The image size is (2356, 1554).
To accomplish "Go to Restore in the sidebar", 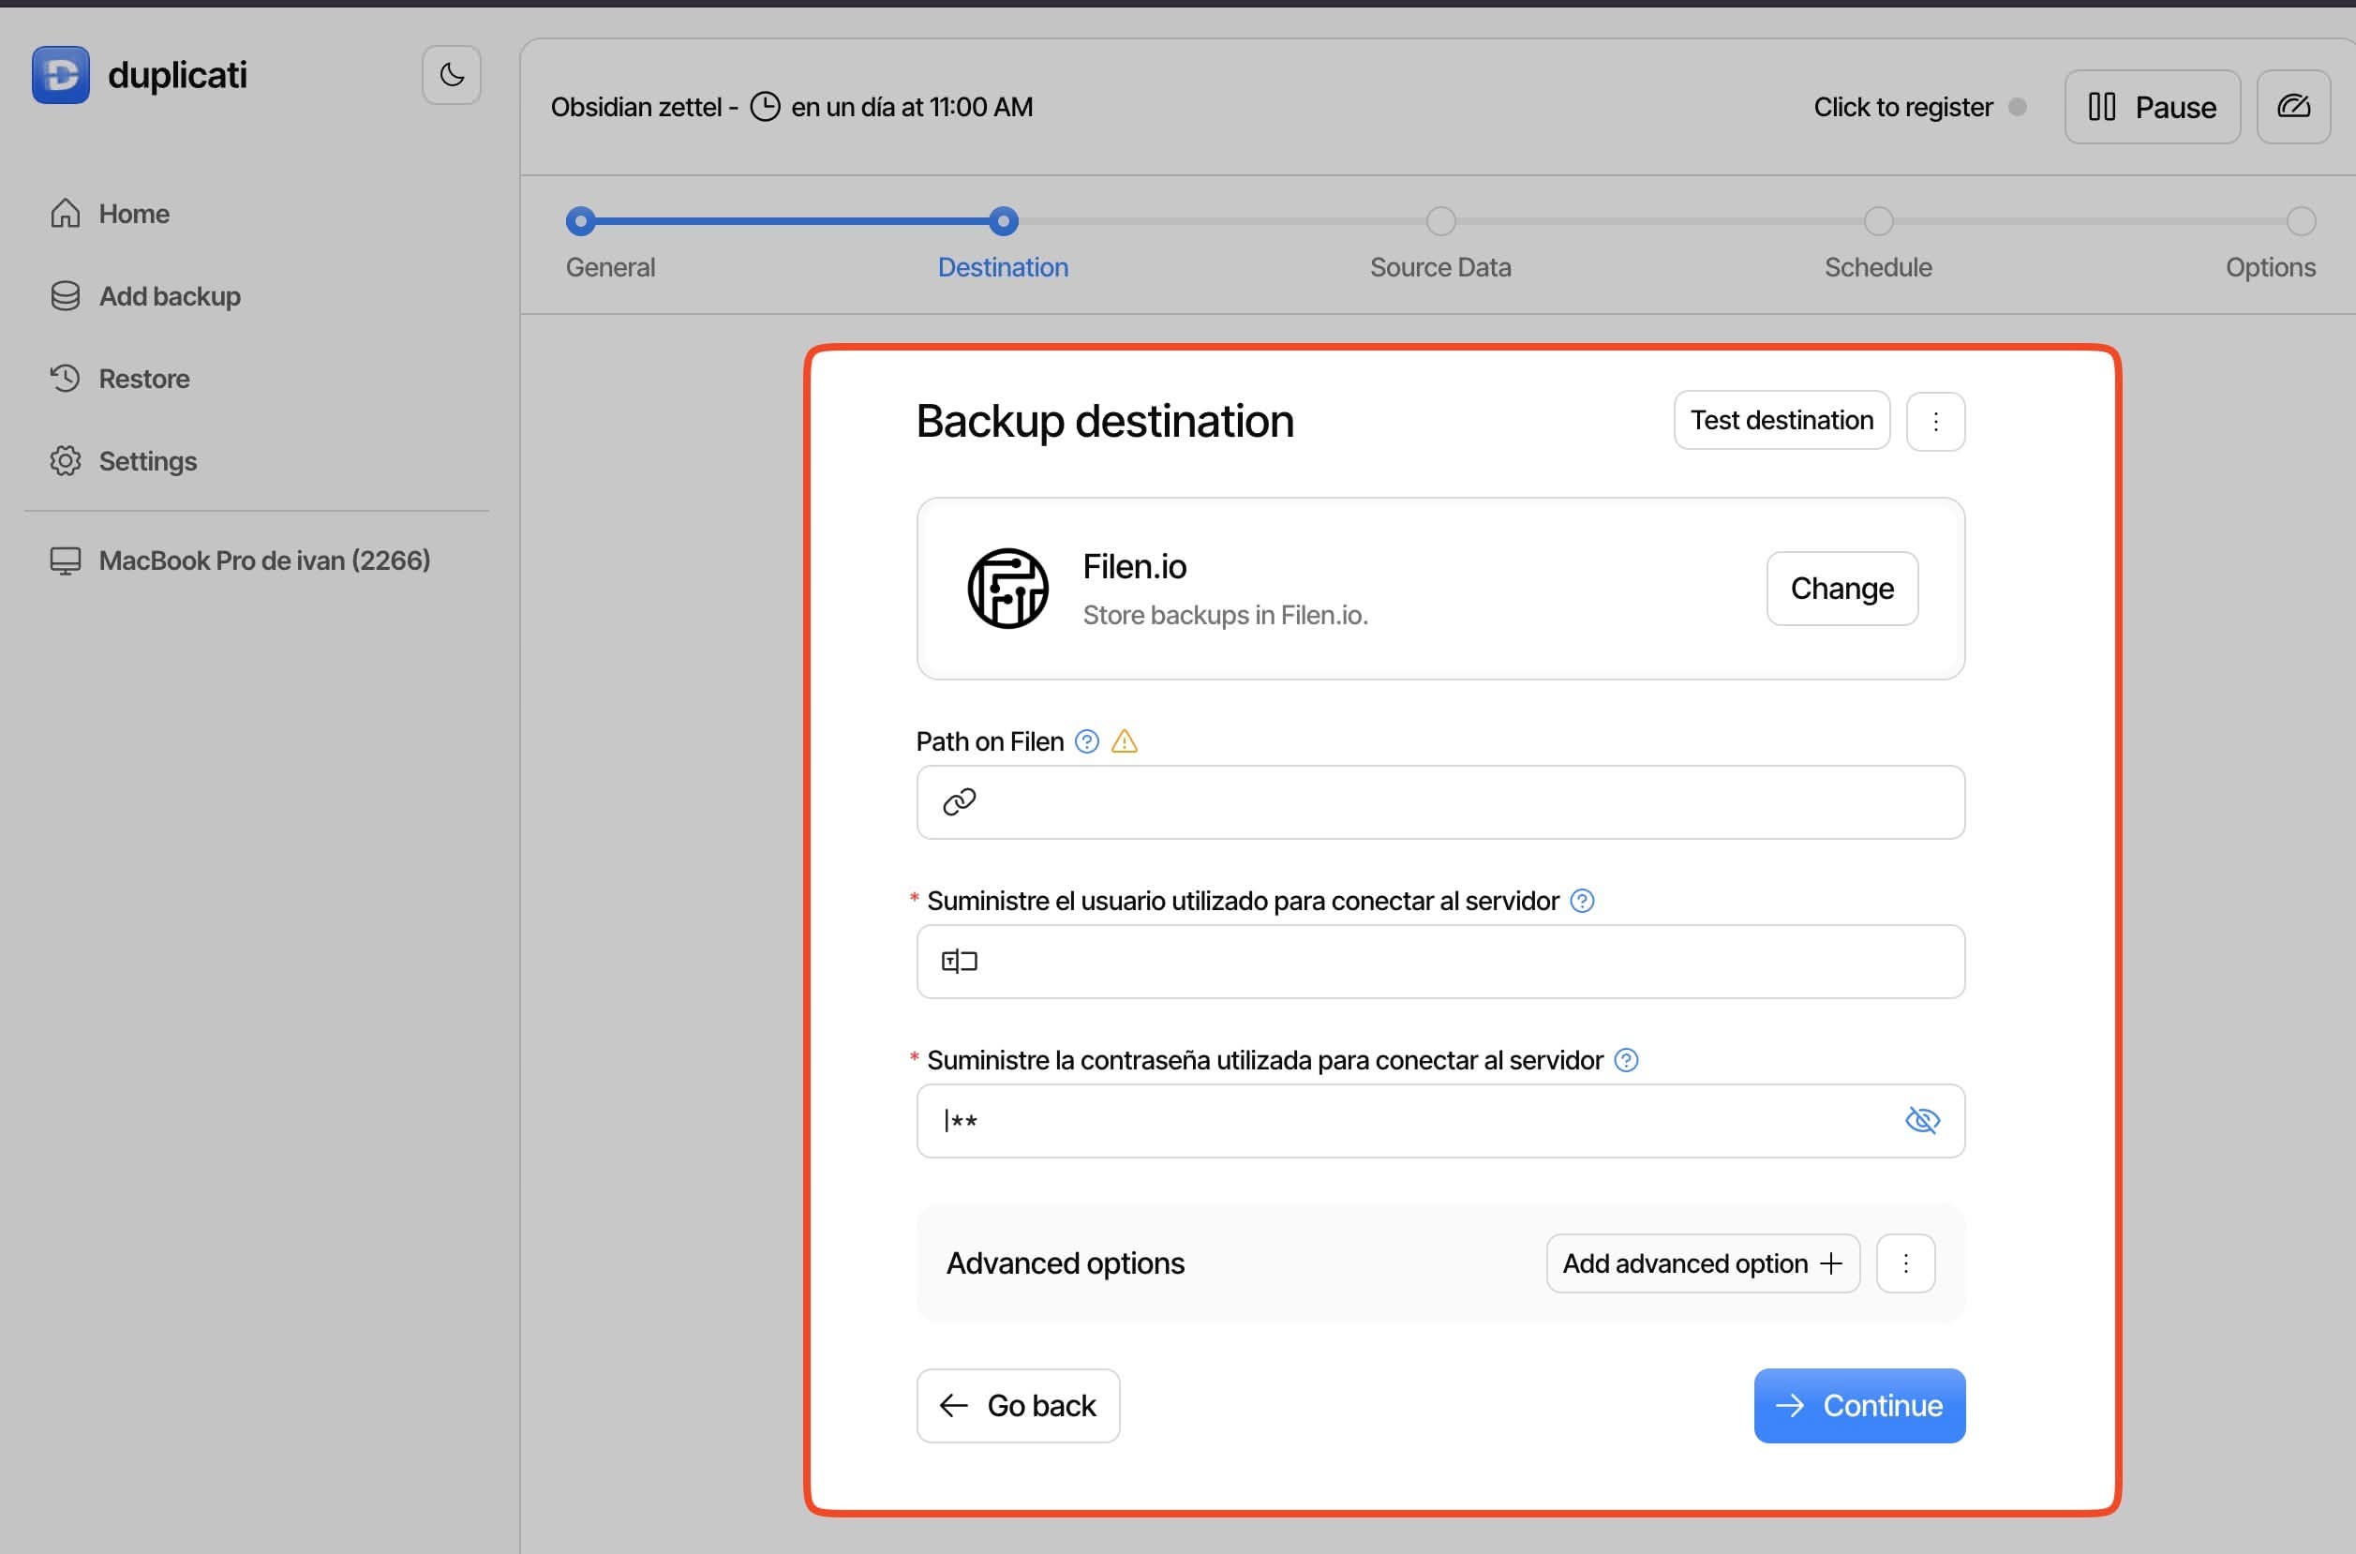I will pos(143,379).
